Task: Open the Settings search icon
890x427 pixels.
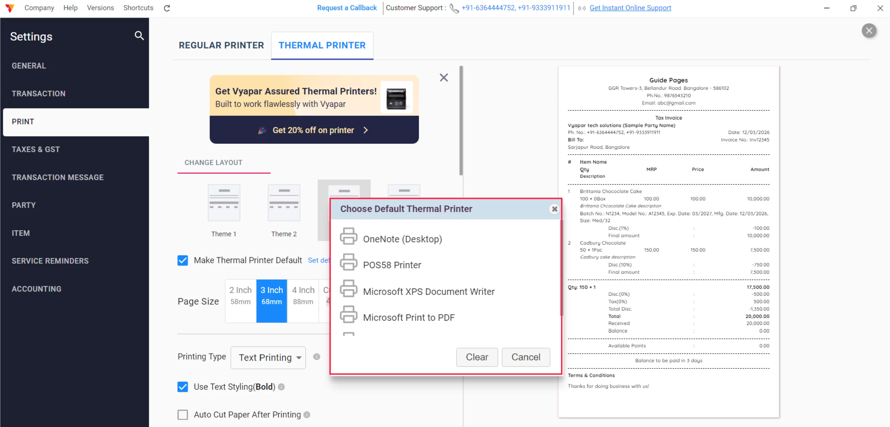Action: coord(139,35)
